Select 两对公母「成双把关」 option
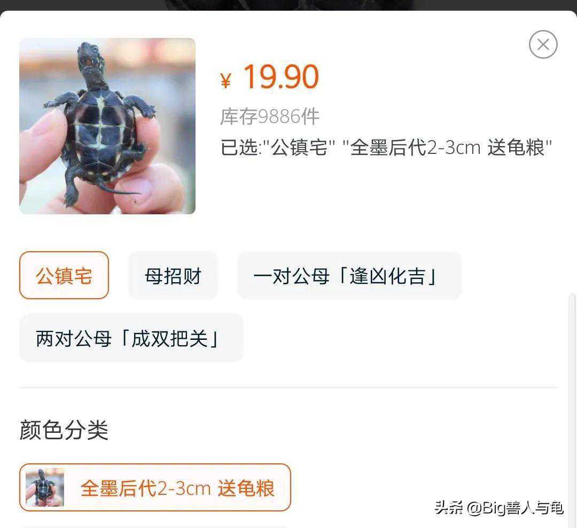577x528 pixels. 131,338
